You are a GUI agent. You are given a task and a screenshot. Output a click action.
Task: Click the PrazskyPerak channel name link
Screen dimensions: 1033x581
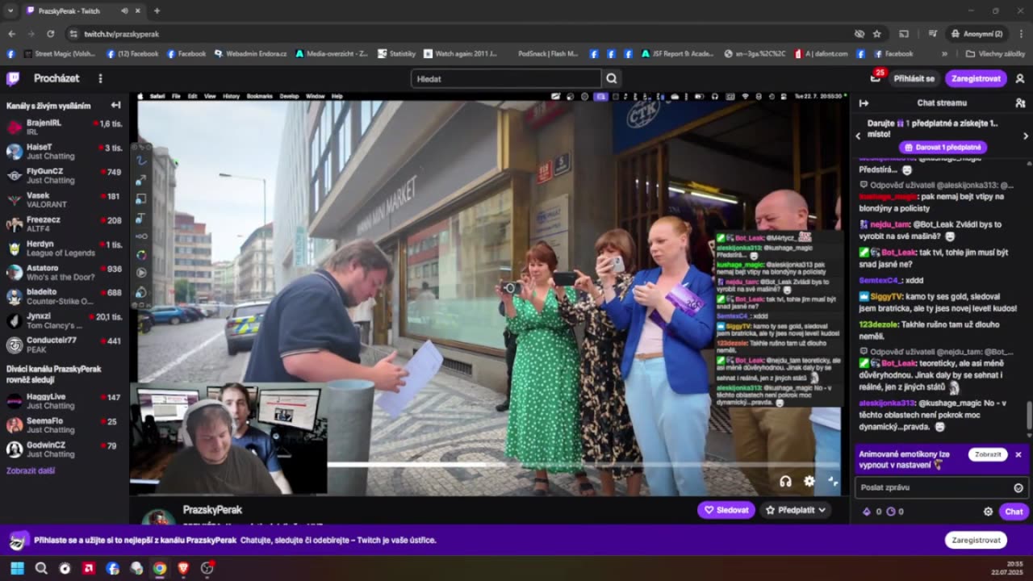point(212,510)
